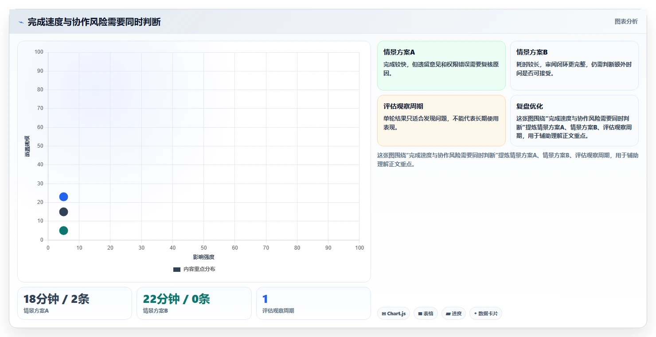This screenshot has height=337, width=656.
Task: Open the 复盘优化 card
Action: point(574,121)
